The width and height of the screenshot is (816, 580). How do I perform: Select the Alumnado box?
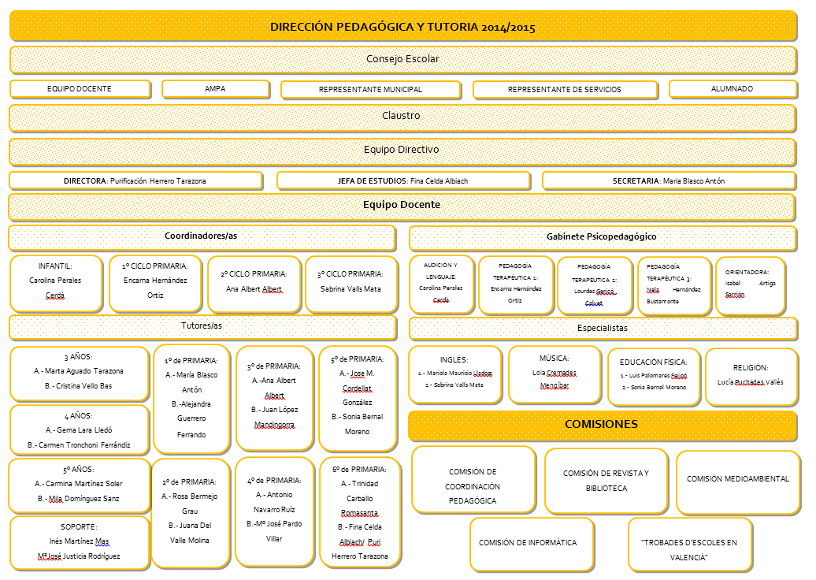[732, 89]
